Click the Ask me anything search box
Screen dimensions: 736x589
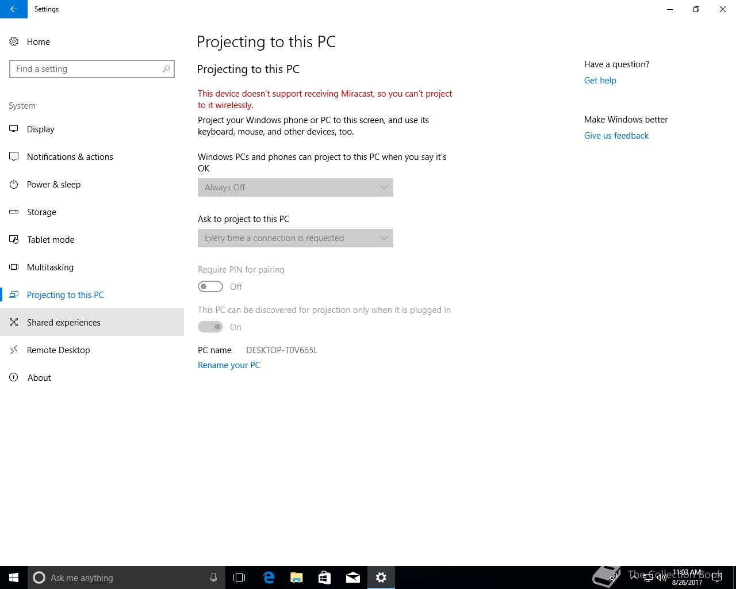point(125,577)
